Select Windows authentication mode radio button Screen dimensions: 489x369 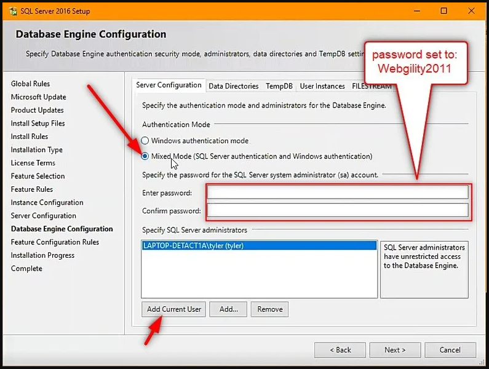tap(145, 141)
